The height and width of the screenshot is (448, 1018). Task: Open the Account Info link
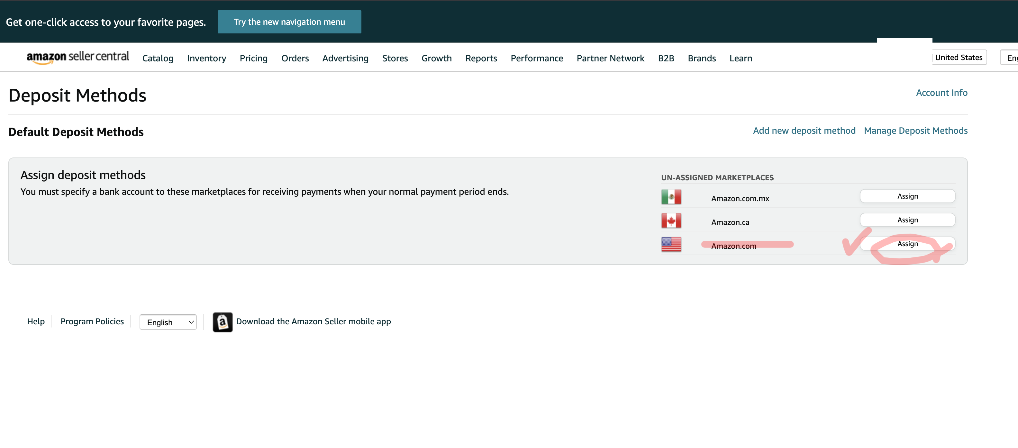tap(941, 93)
